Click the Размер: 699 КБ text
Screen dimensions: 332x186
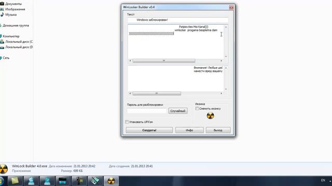pos(72,171)
